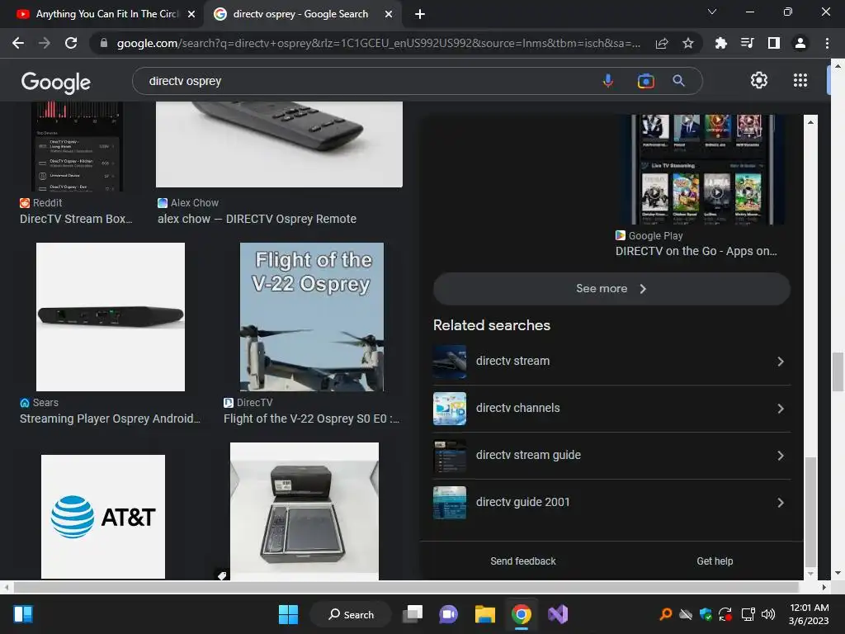Go to the Google logo homepage

point(56,82)
